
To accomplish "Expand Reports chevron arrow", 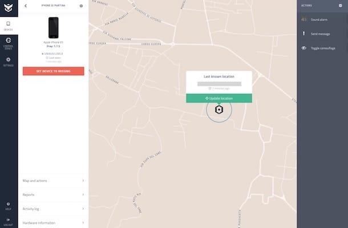I will [x=83, y=194].
